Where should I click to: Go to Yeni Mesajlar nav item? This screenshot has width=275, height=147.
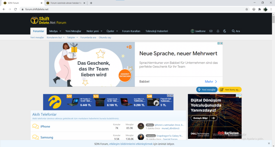[x=73, y=31]
